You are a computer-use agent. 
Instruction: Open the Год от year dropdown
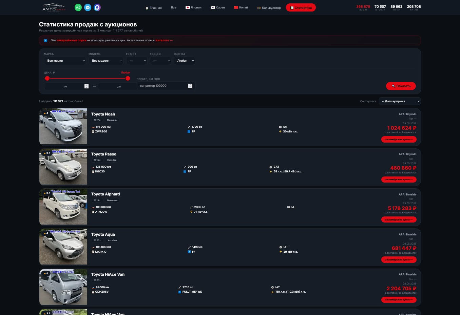pyautogui.click(x=137, y=61)
